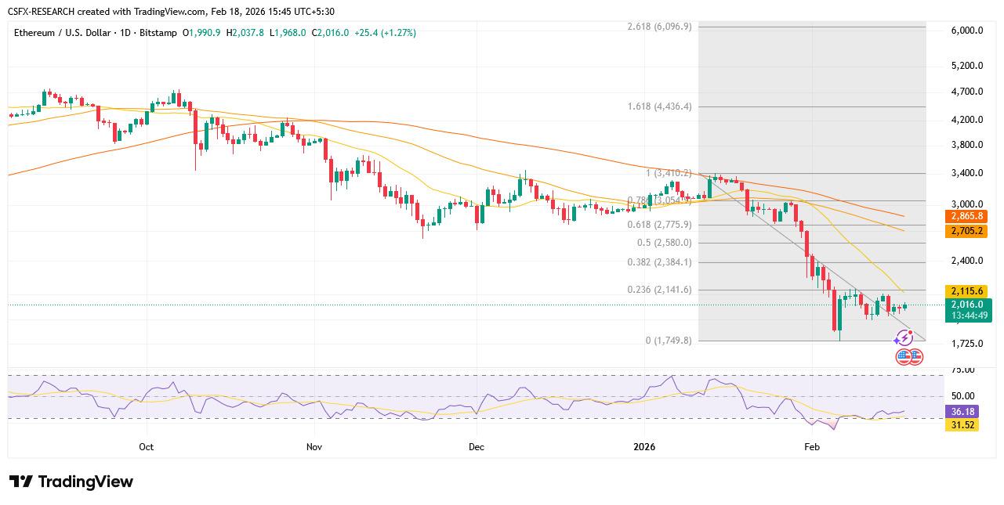The image size is (1004, 505).
Task: Select the green 2,016.0 current price label
Action: tap(968, 305)
